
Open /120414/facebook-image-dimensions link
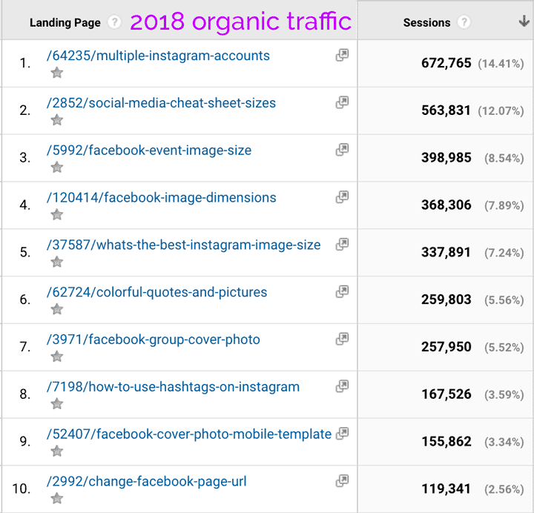click(x=162, y=197)
